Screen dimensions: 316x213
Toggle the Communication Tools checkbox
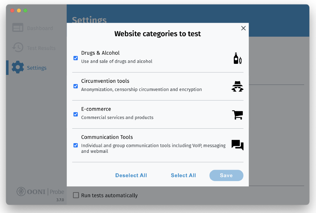(x=76, y=145)
